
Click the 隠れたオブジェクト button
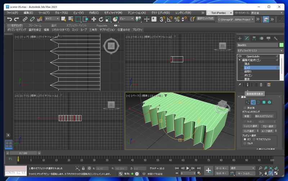click(264, 116)
